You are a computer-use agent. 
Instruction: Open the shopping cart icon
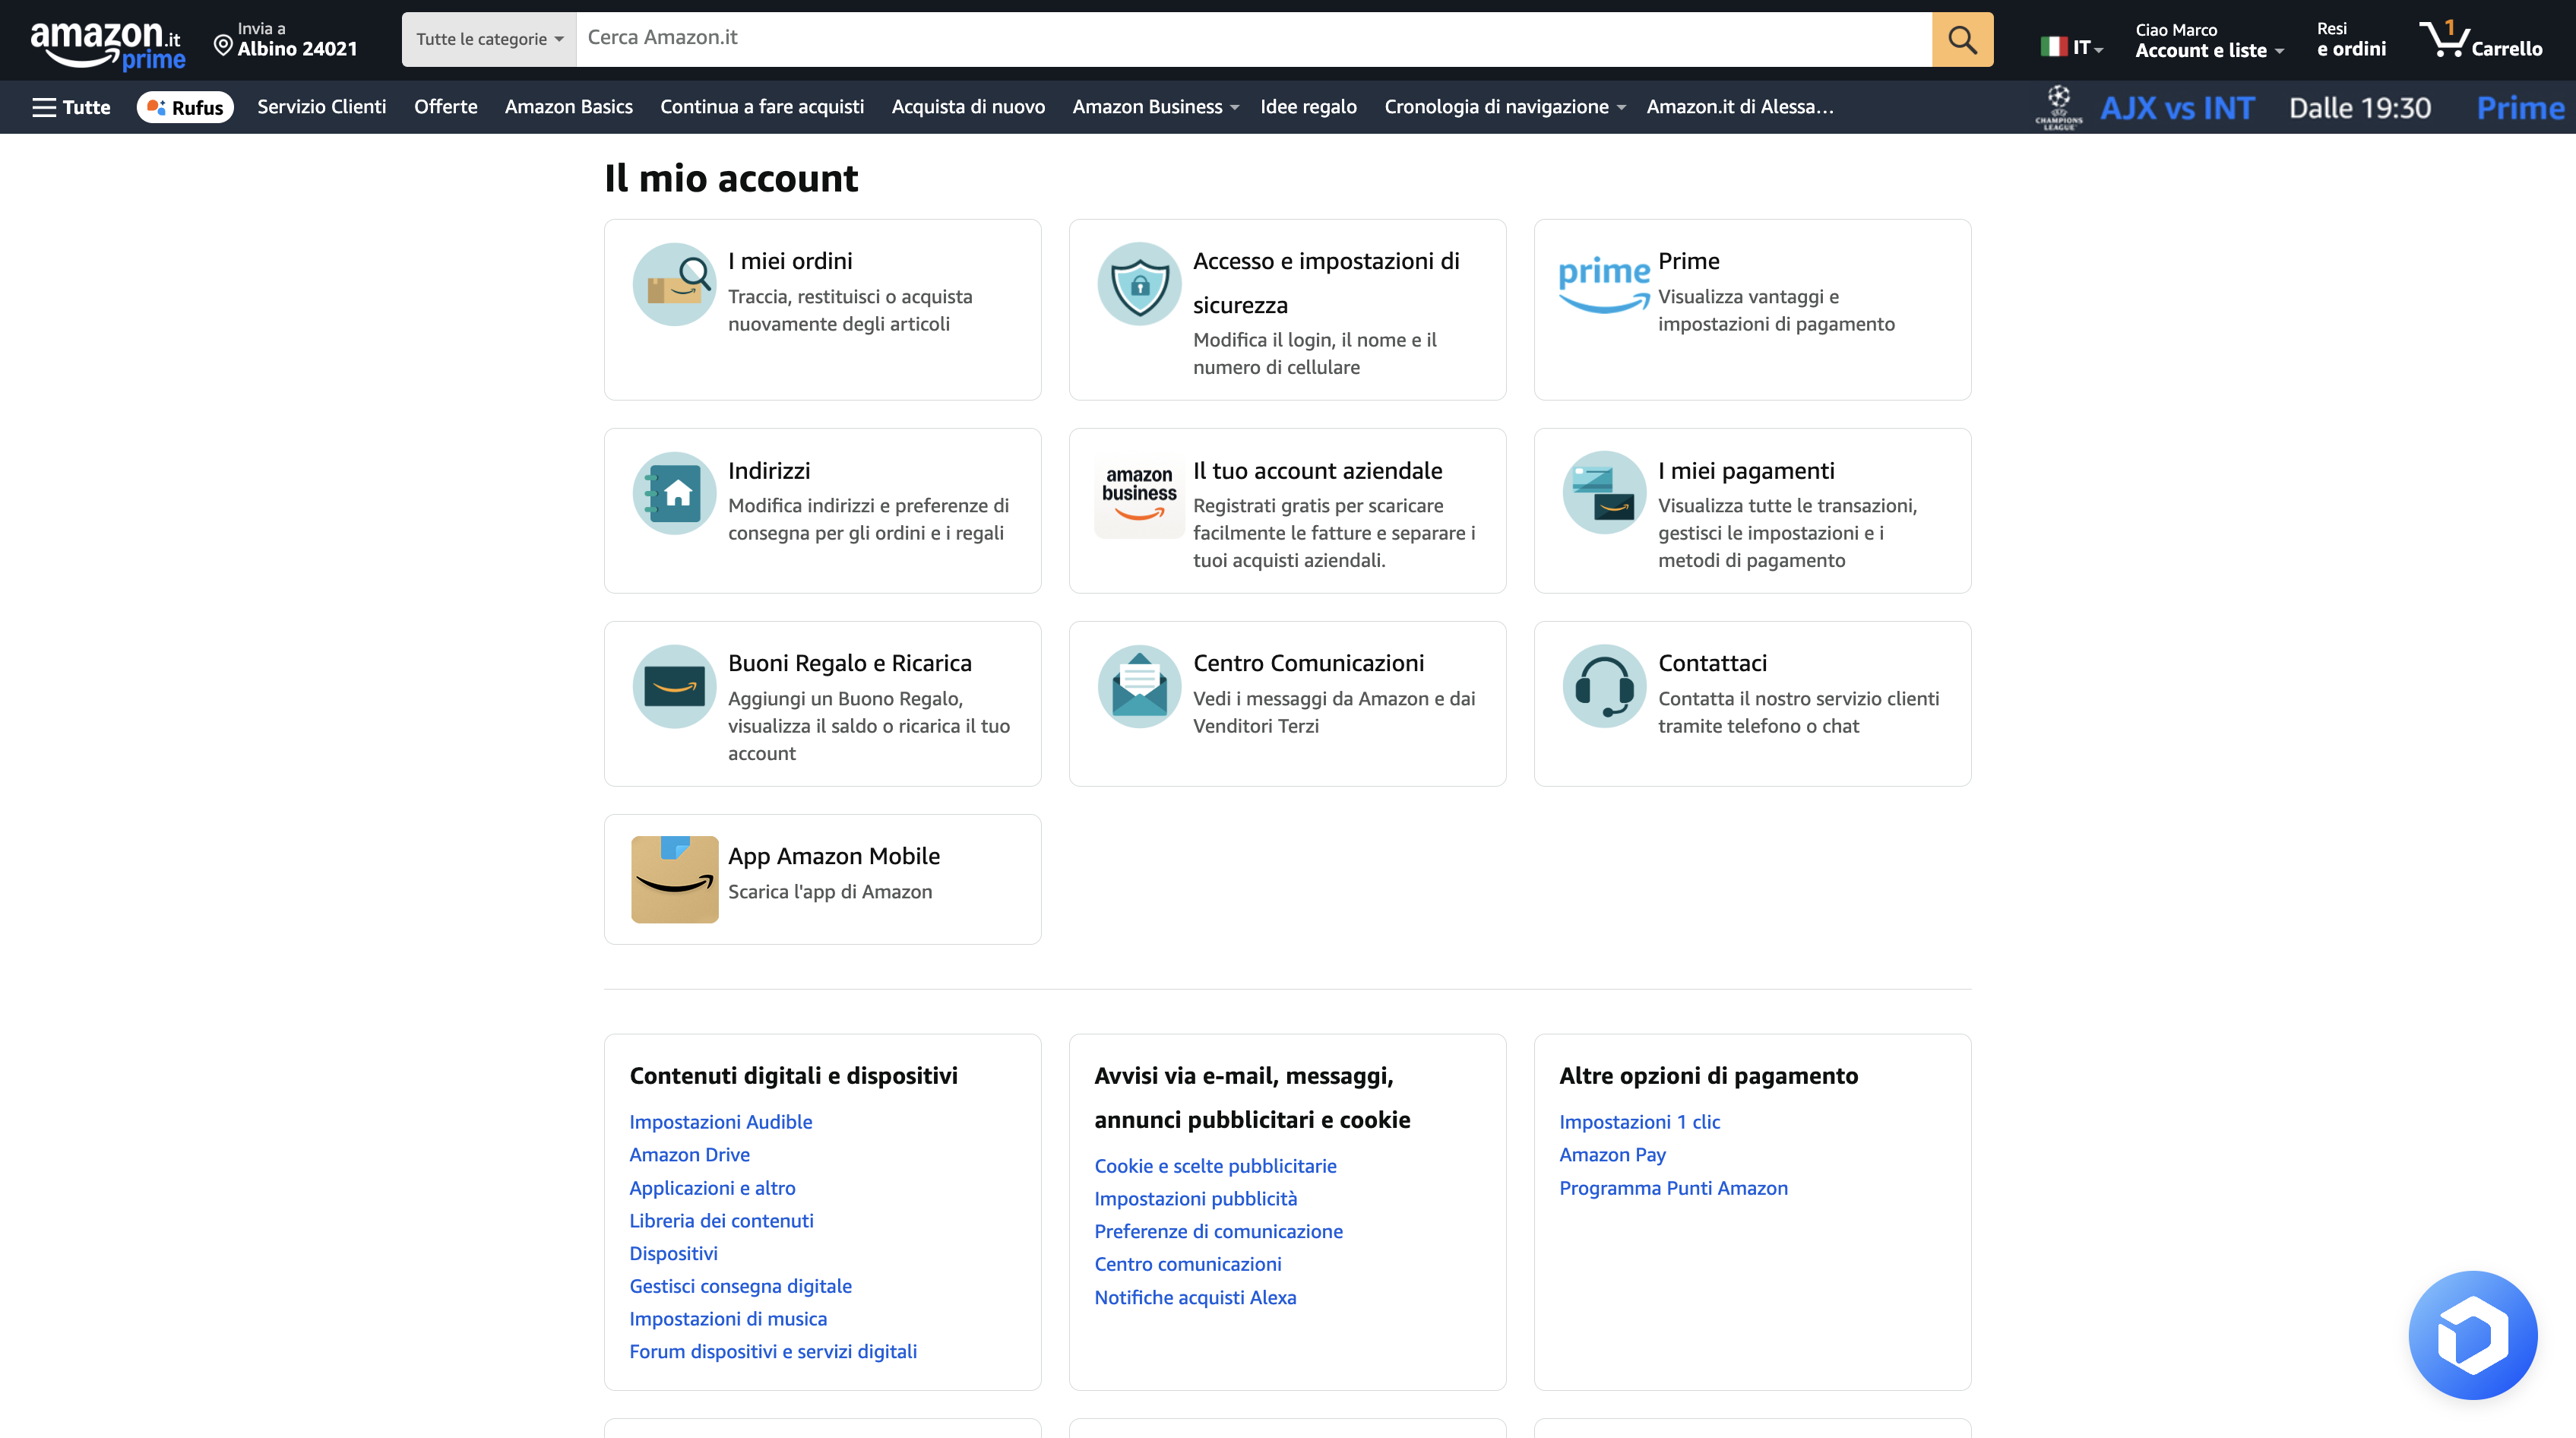2444,40
